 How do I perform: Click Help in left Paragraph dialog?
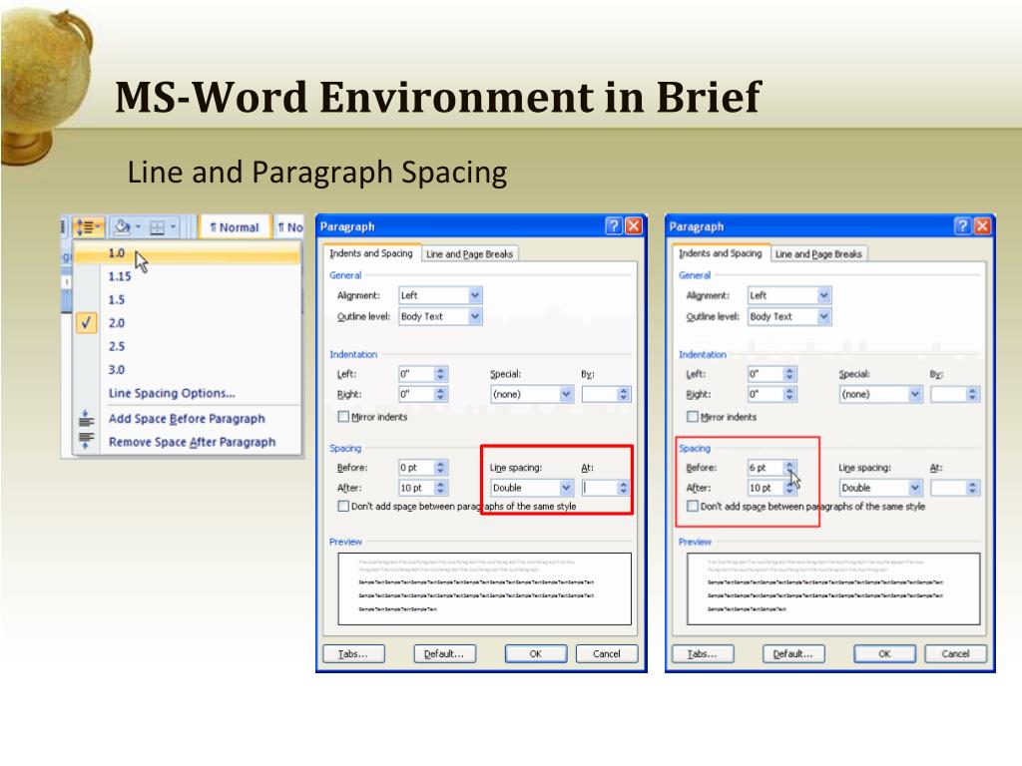tap(614, 226)
